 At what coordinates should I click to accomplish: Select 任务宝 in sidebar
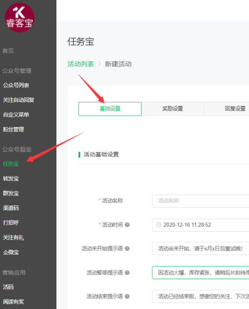11,164
